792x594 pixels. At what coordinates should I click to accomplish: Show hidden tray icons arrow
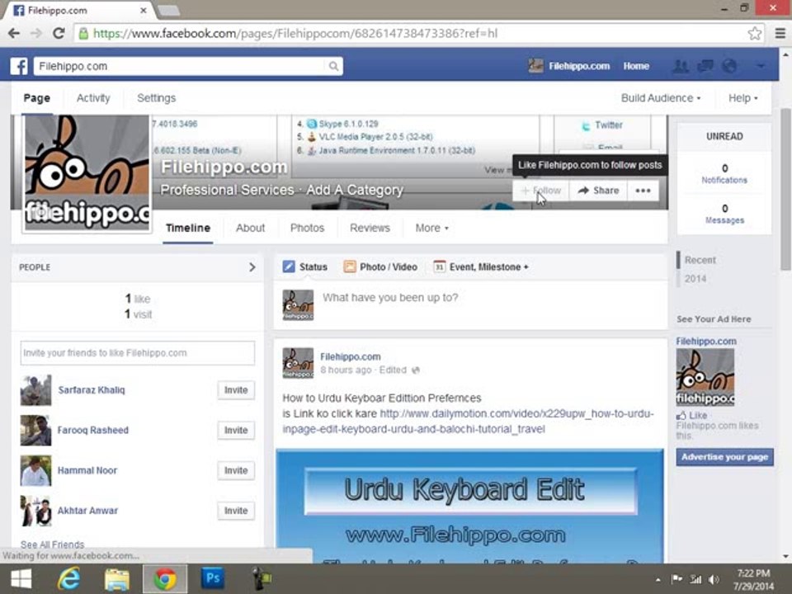point(658,579)
